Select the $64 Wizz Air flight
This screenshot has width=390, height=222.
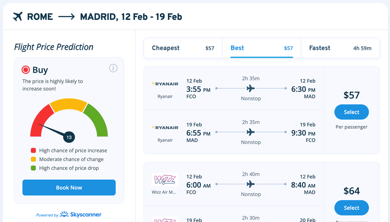pos(351,208)
